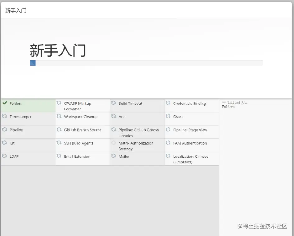Select the Email Extension label
This screenshot has height=236, width=294.
(x=77, y=156)
